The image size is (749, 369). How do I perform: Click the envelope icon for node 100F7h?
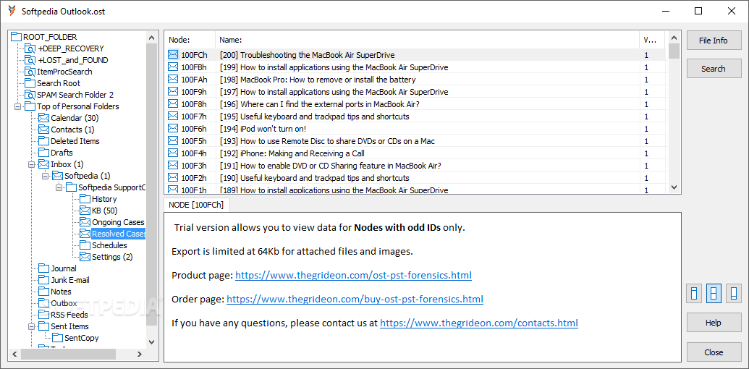[x=173, y=116]
